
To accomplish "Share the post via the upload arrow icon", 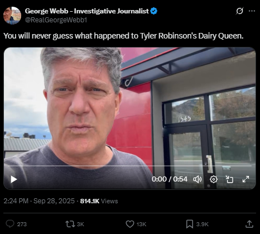I will pyautogui.click(x=249, y=224).
